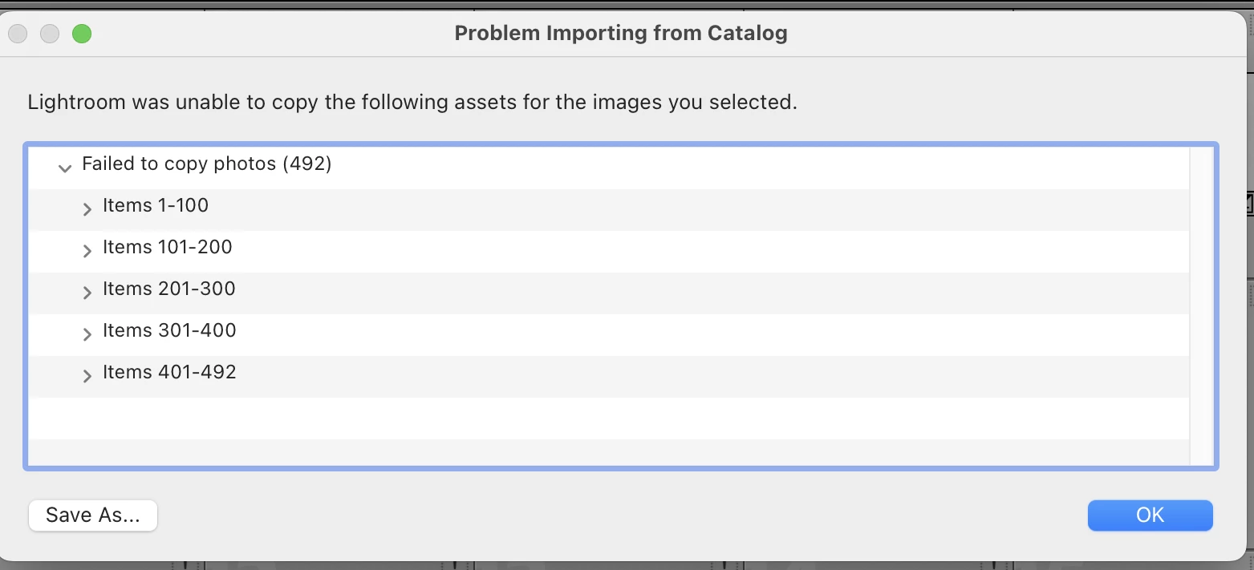
Task: Click the Save As... button
Action: [93, 515]
